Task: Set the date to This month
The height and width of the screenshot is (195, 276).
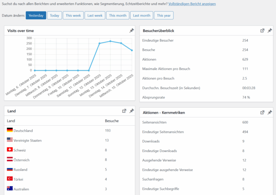Action: [117, 15]
